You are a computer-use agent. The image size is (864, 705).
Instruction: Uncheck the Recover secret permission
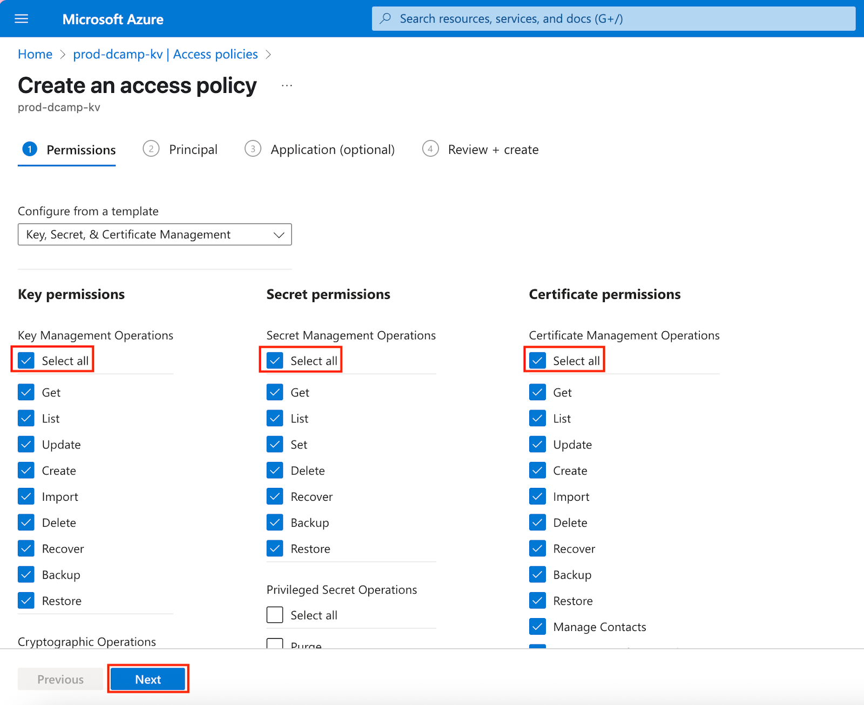point(274,496)
